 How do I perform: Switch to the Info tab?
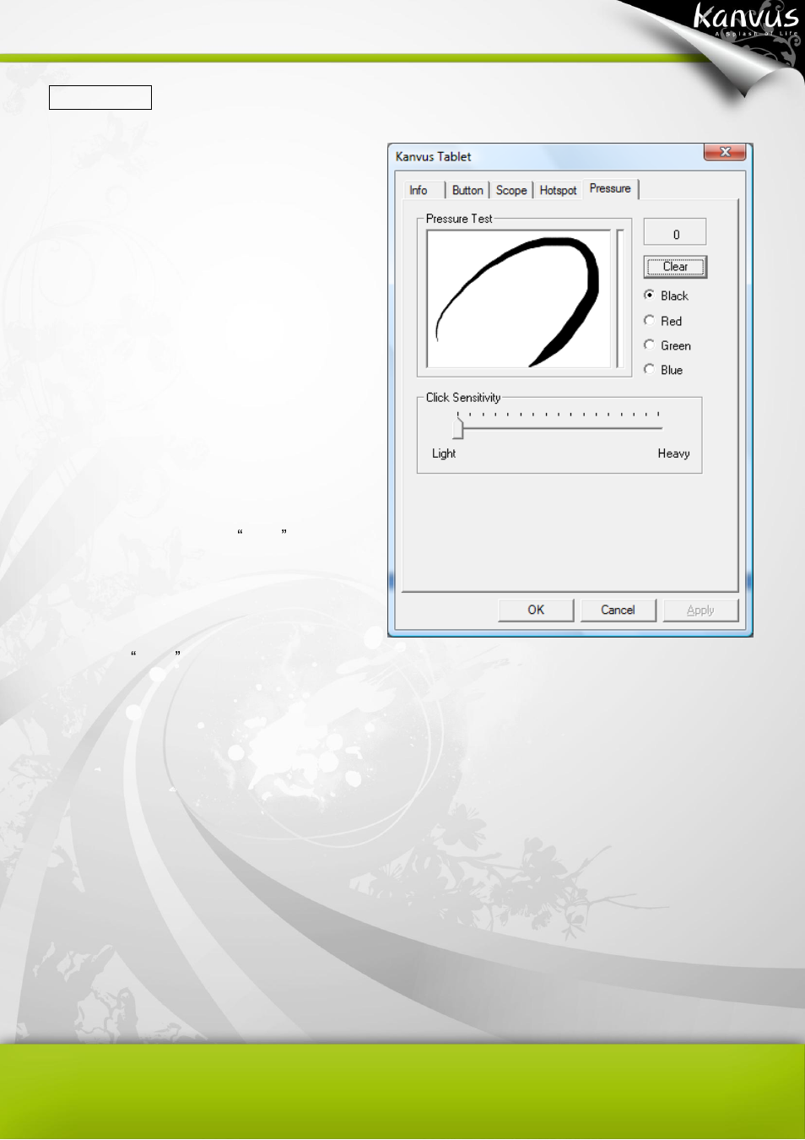coord(424,191)
